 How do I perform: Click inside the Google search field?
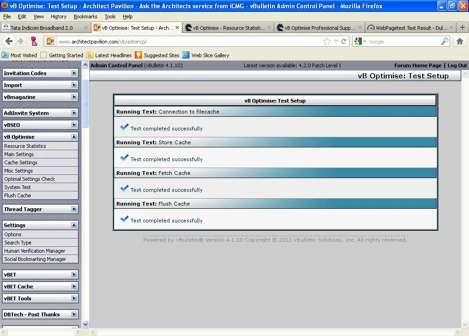(x=404, y=42)
